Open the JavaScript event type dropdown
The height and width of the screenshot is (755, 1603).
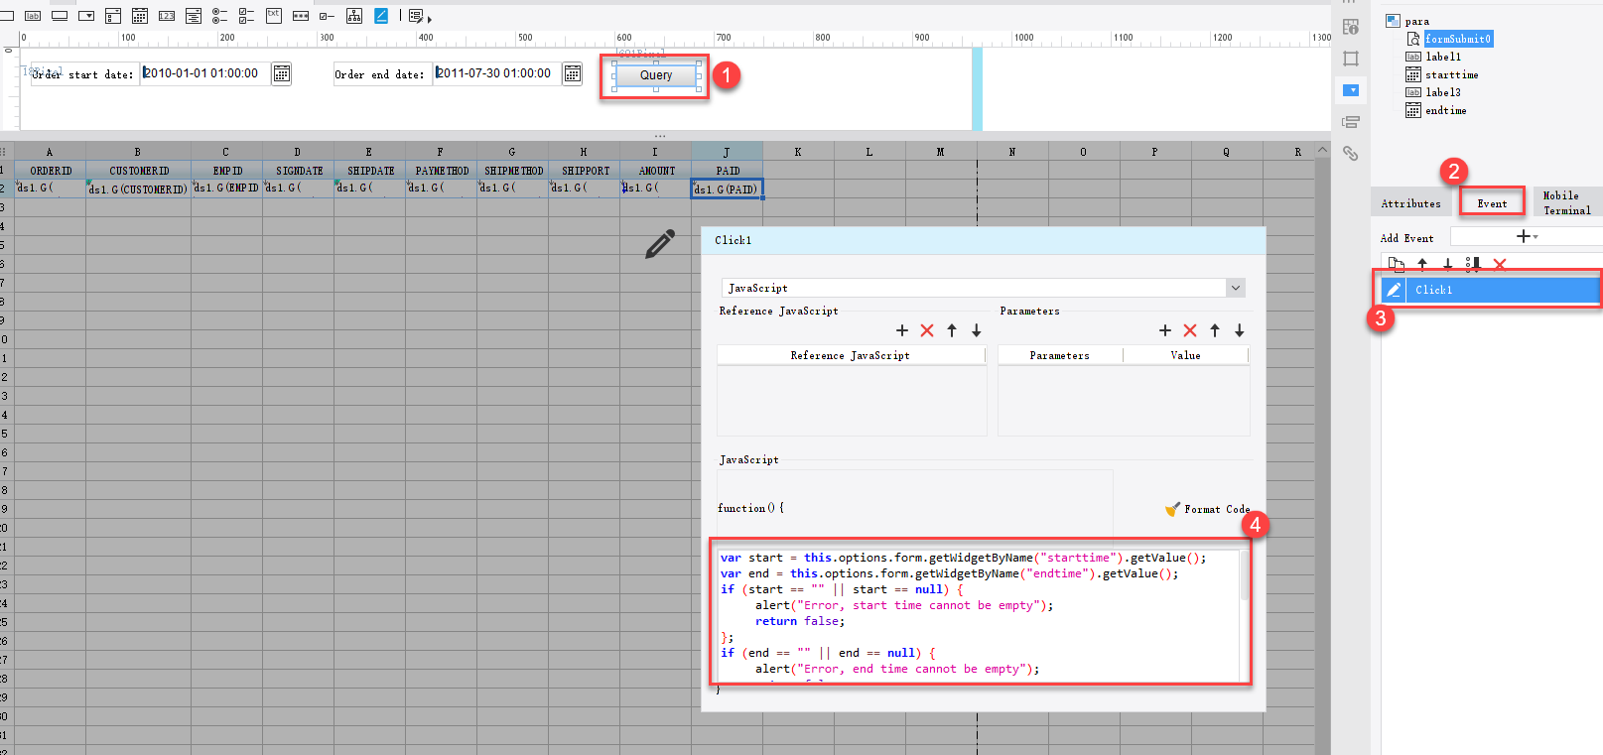point(1235,288)
